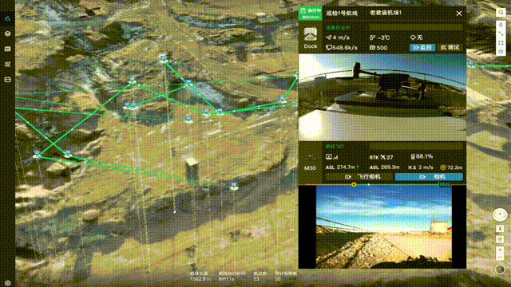Click the 88.1% battery indicator
This screenshot has width=511, height=287.
[x=422, y=156]
